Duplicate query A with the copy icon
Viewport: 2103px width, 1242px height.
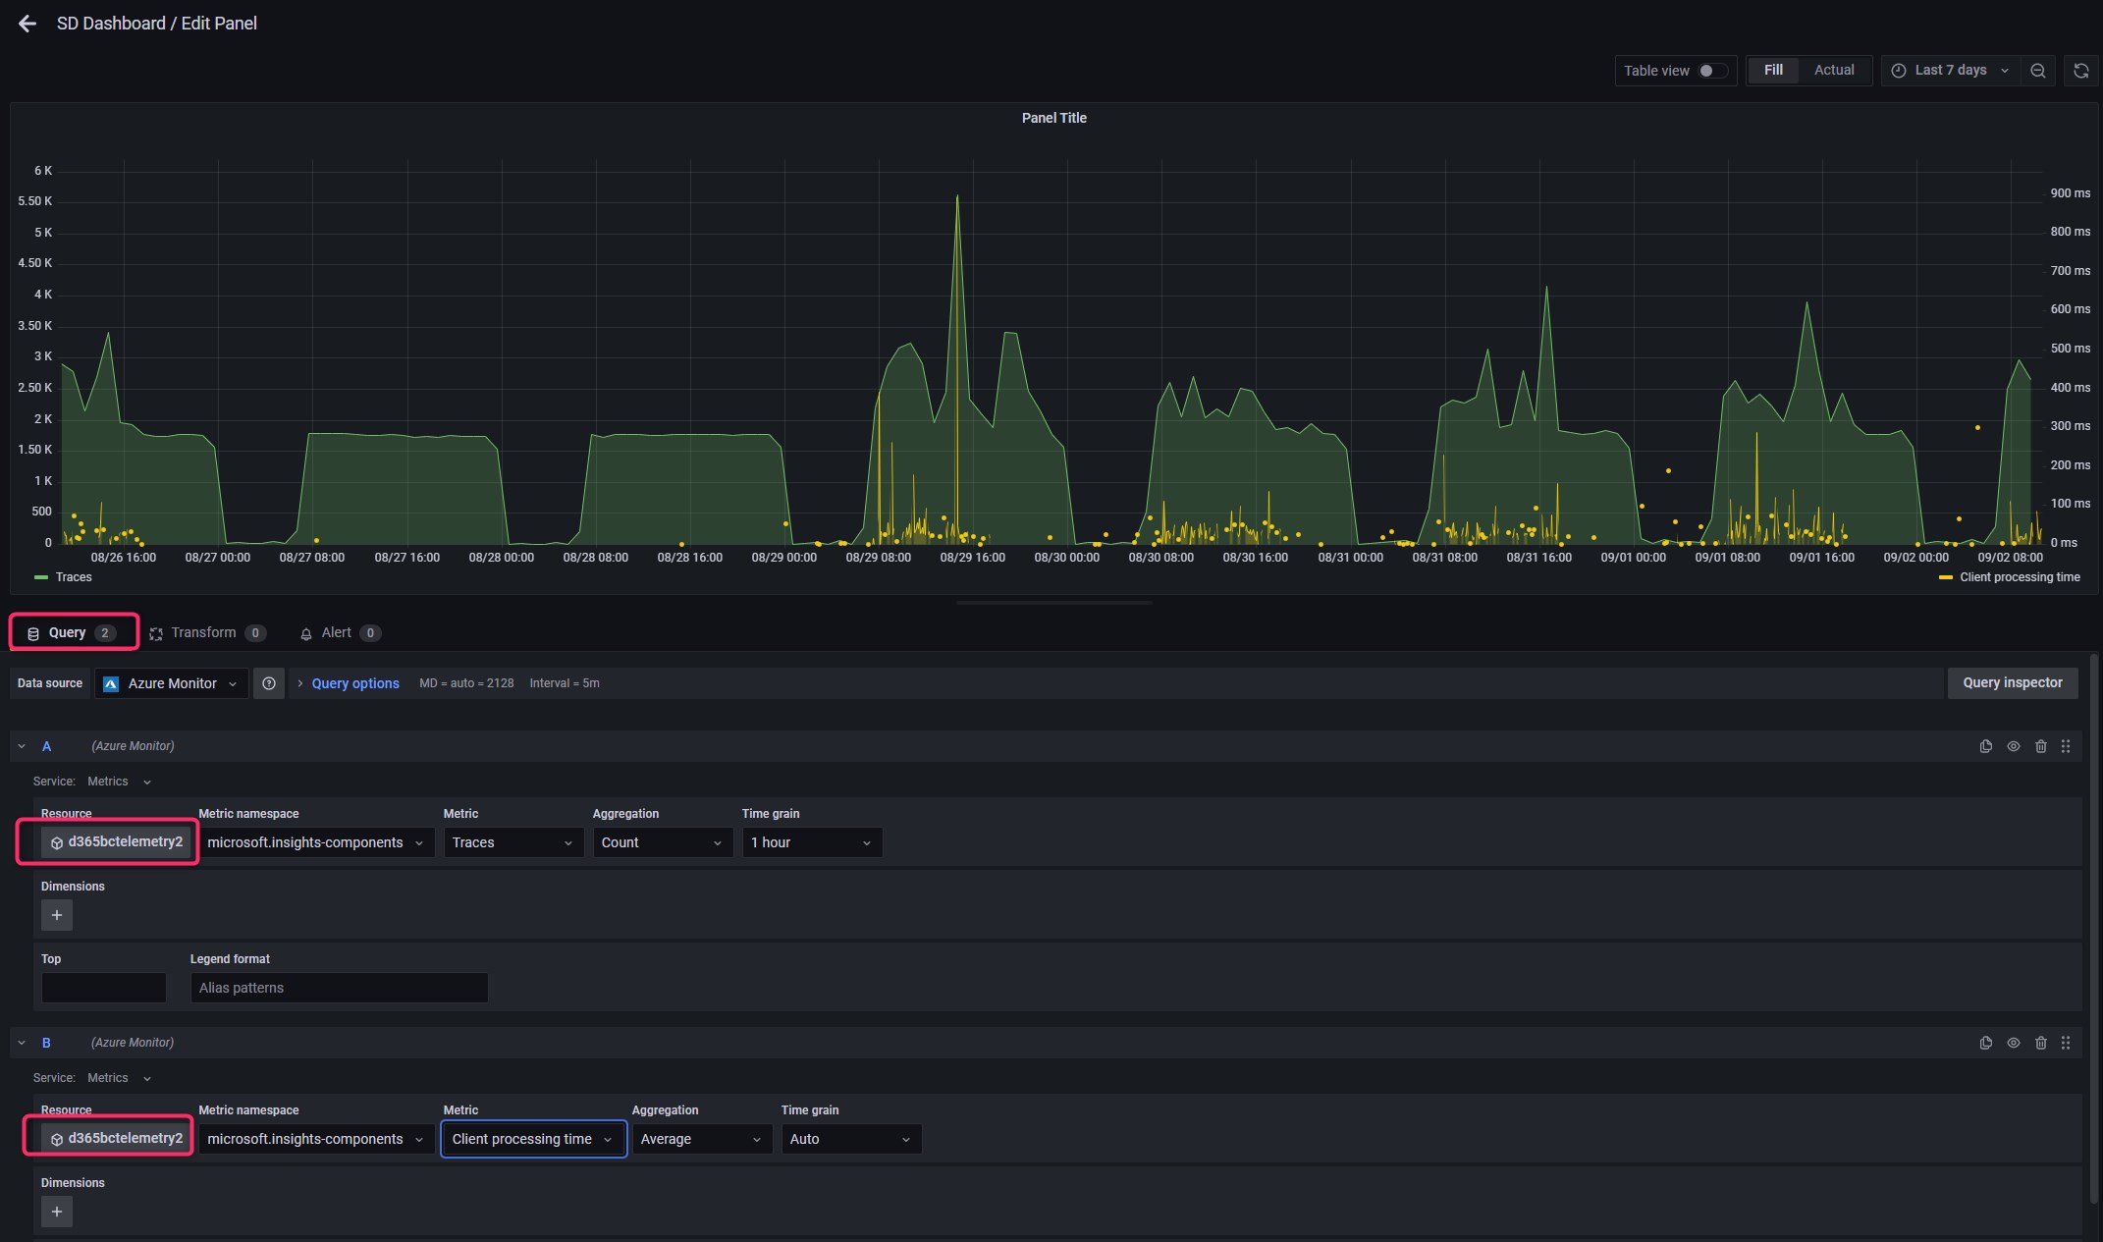click(1985, 746)
